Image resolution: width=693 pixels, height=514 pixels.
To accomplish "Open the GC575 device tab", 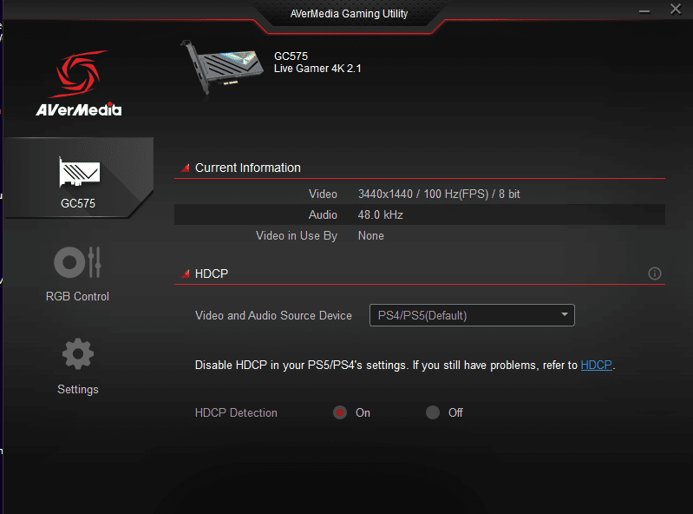I will [79, 178].
